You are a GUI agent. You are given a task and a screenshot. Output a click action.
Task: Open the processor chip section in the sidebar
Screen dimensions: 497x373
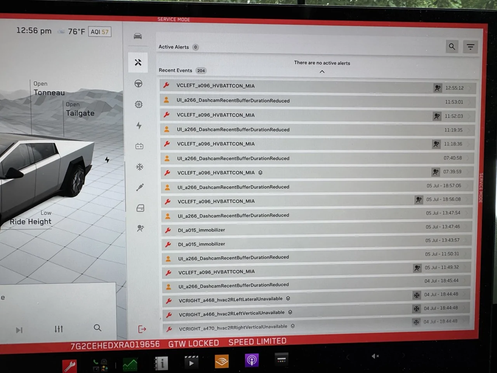pos(139,105)
